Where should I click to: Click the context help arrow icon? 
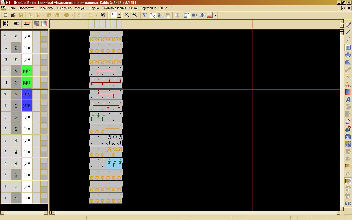pyautogui.click(x=103, y=15)
